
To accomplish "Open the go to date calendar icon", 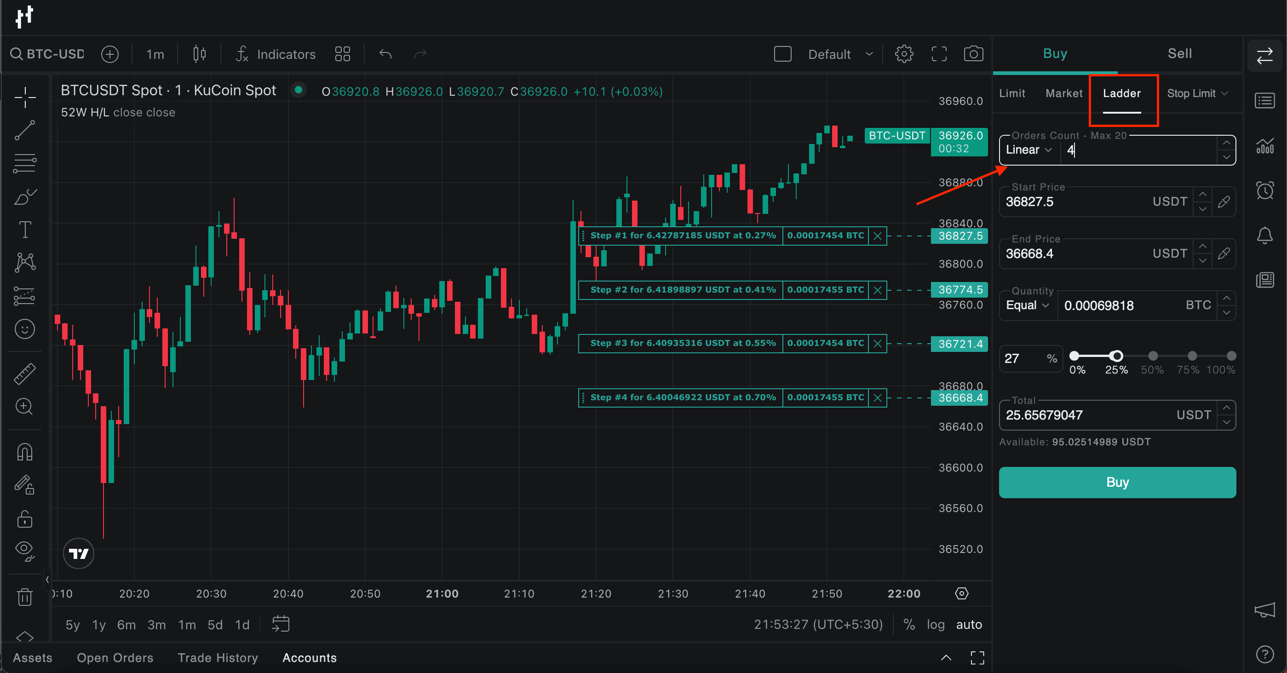I will (281, 624).
